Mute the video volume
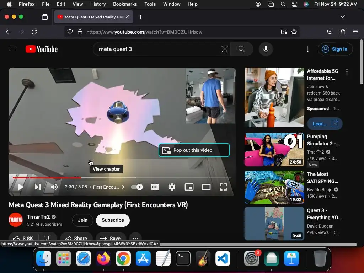 click(x=54, y=187)
